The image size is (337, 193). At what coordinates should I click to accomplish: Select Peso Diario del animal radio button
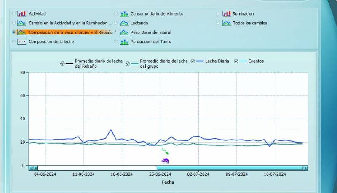click(115, 32)
